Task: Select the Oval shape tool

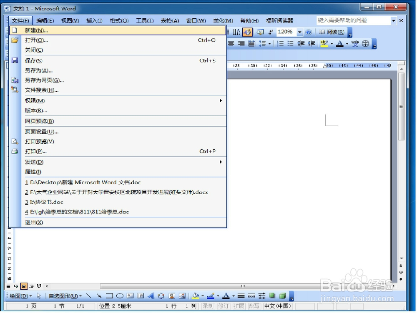Action: pyautogui.click(x=120, y=296)
